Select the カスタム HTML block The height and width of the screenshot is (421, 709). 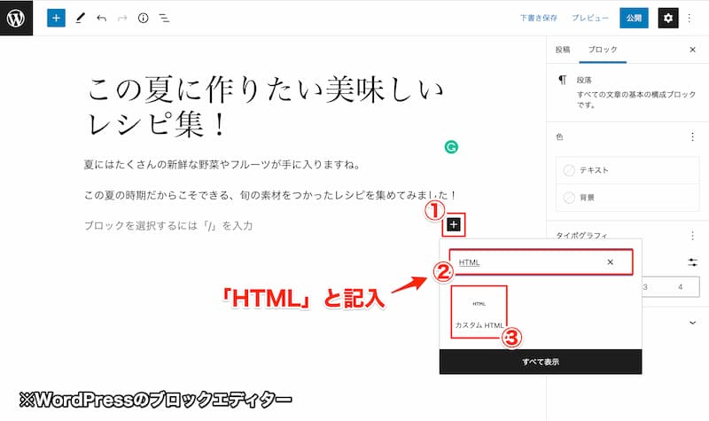click(479, 312)
